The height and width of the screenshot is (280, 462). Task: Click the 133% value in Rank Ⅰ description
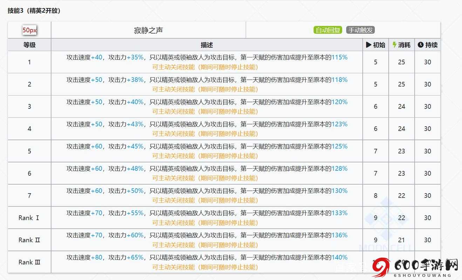pos(339,213)
